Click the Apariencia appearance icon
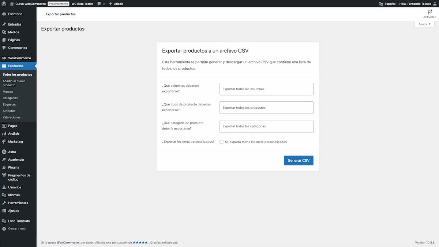439x247 pixels. [x=4, y=159]
